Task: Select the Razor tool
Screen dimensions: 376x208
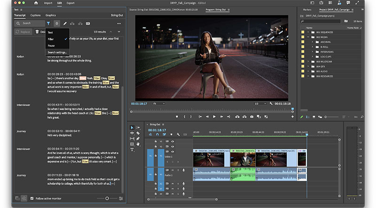Action: pos(138,133)
